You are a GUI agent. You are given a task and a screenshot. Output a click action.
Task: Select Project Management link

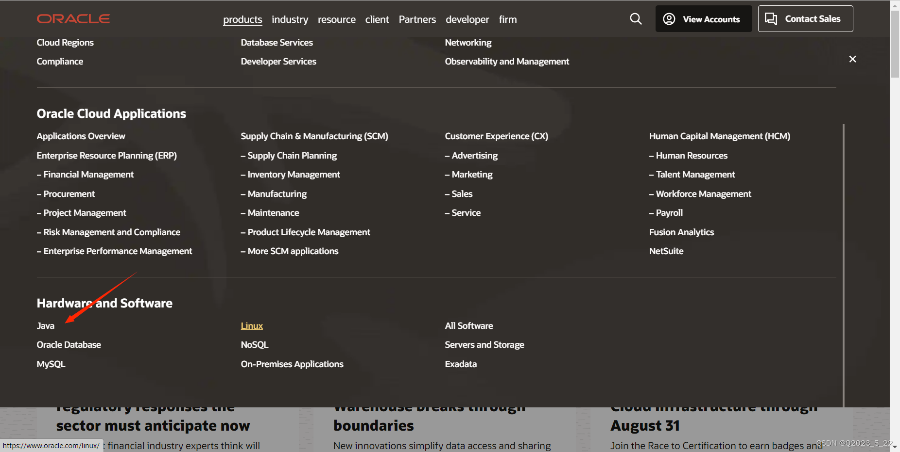click(x=81, y=213)
